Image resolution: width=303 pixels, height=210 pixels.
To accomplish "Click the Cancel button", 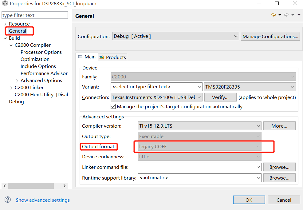I will [x=284, y=200].
